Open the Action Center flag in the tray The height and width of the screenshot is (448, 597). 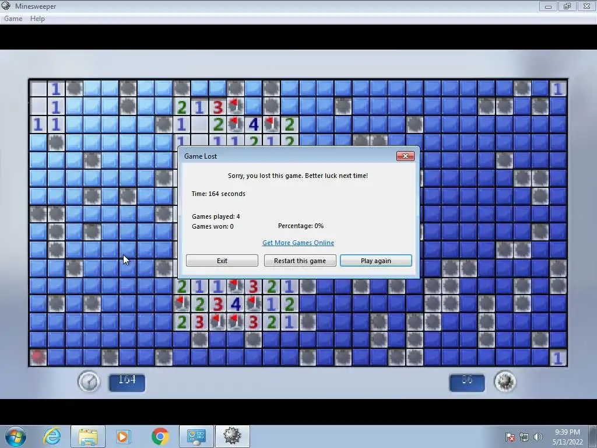(510, 437)
